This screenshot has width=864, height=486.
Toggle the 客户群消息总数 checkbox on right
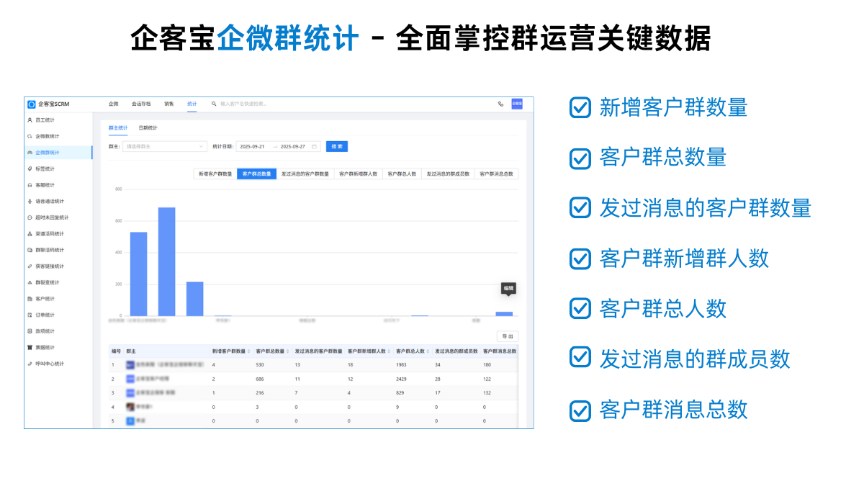point(580,410)
